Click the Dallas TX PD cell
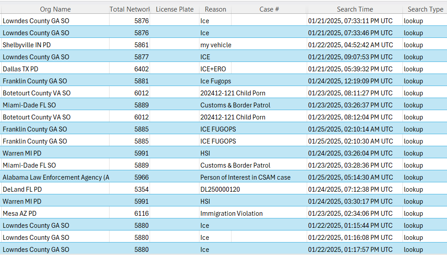 [55, 69]
